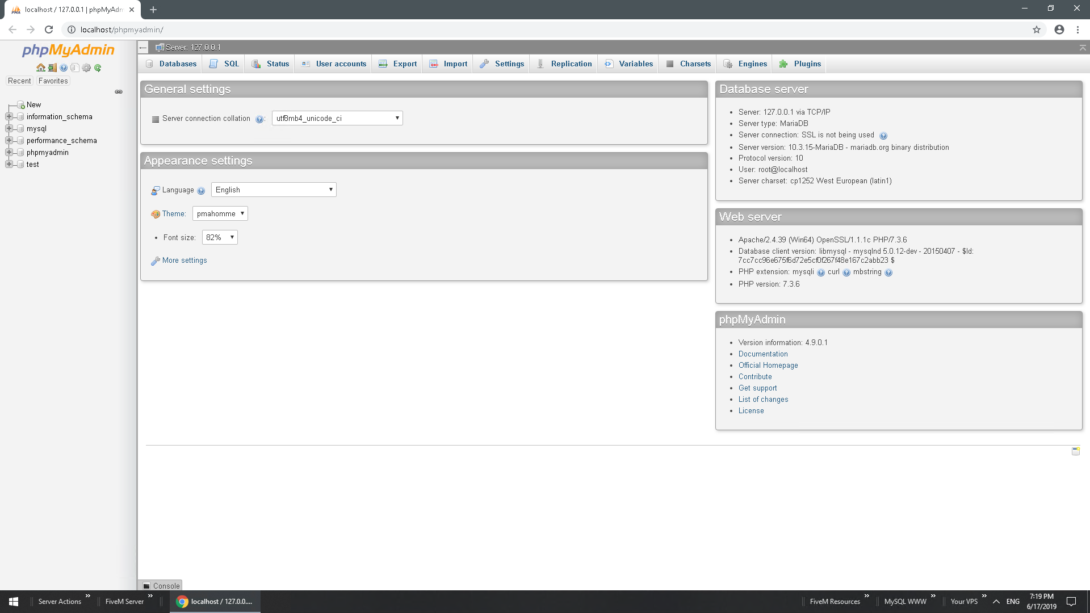The width and height of the screenshot is (1090, 613).
Task: Expand the information_schema database node
Action: tap(9, 117)
